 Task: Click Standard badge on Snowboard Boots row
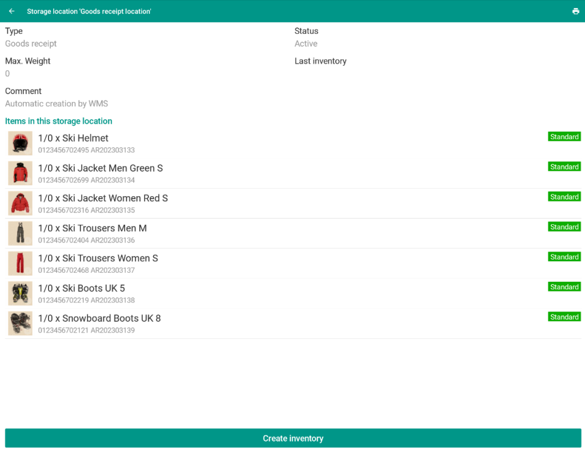tap(564, 317)
